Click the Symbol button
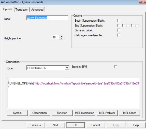 tap(17, 113)
